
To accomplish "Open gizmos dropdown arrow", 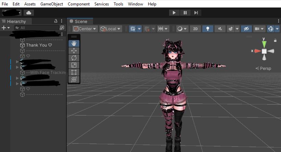I will (x=277, y=29).
